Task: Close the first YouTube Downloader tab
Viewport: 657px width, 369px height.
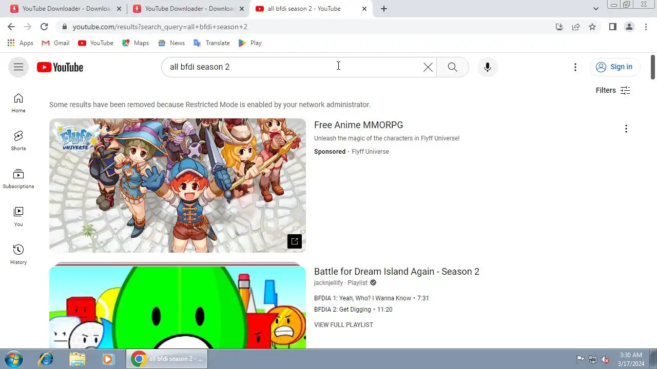Action: pos(119,9)
